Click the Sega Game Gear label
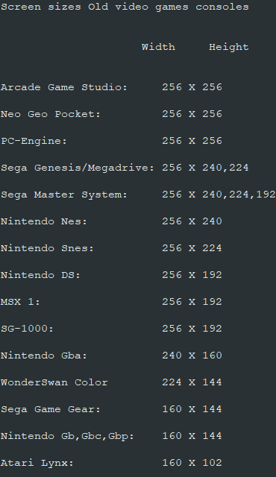Viewport: 276px width, 477px height. pos(51,409)
